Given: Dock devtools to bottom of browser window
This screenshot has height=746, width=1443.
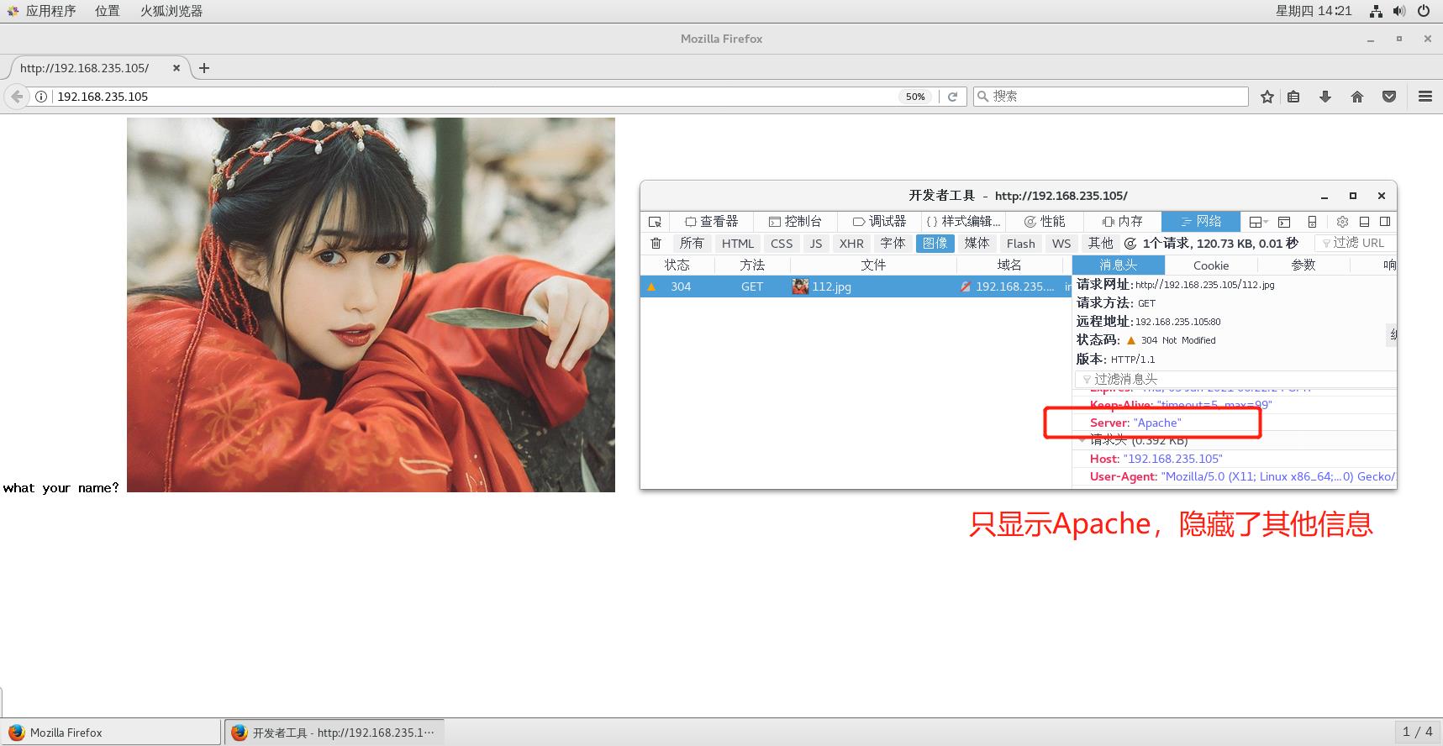Looking at the screenshot, I should 1364,222.
